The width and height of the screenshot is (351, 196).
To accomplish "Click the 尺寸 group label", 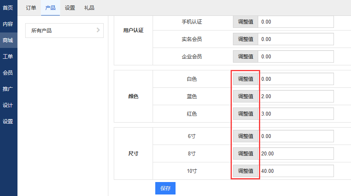I will click(134, 153).
